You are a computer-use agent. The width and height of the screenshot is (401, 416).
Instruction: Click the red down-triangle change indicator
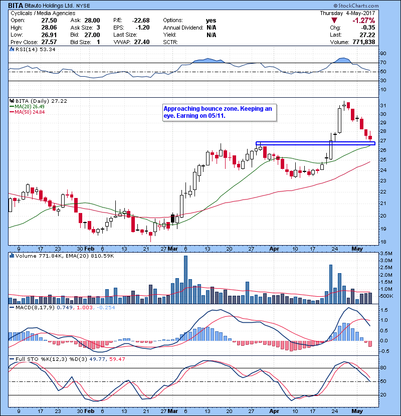click(334, 21)
